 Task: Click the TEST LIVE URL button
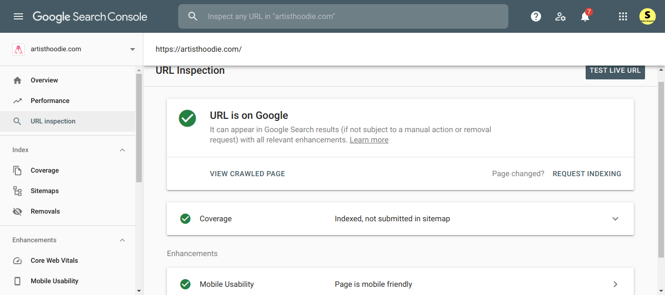coord(615,71)
